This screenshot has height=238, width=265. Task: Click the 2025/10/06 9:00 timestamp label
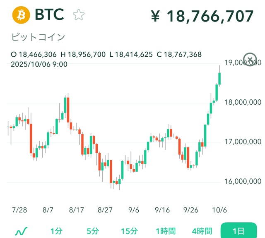[x=39, y=64]
